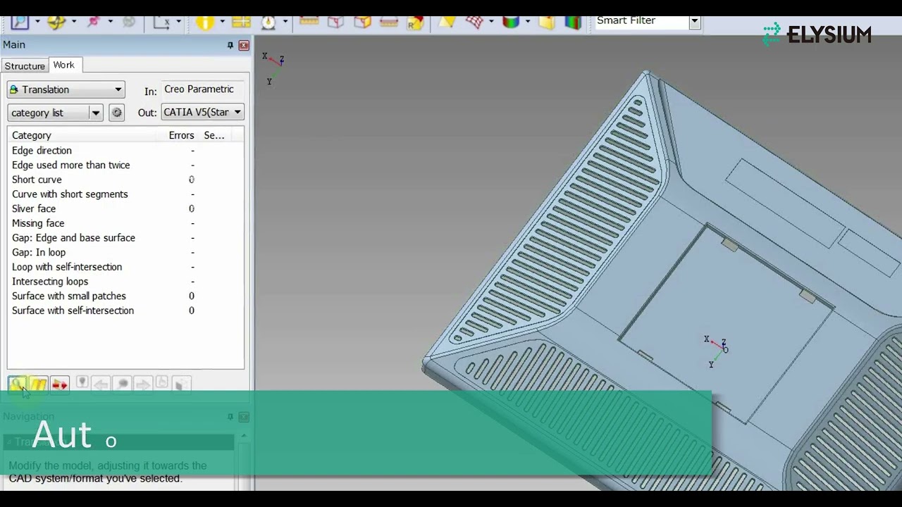Select the Intersecting loops category row
The height and width of the screenshot is (507, 902).
tap(125, 282)
